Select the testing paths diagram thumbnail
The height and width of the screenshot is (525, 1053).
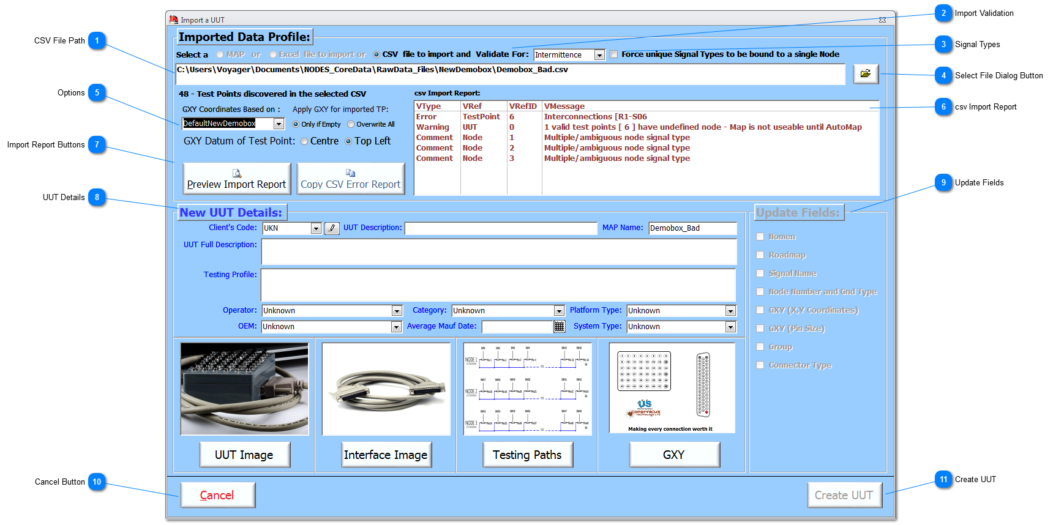(528, 389)
